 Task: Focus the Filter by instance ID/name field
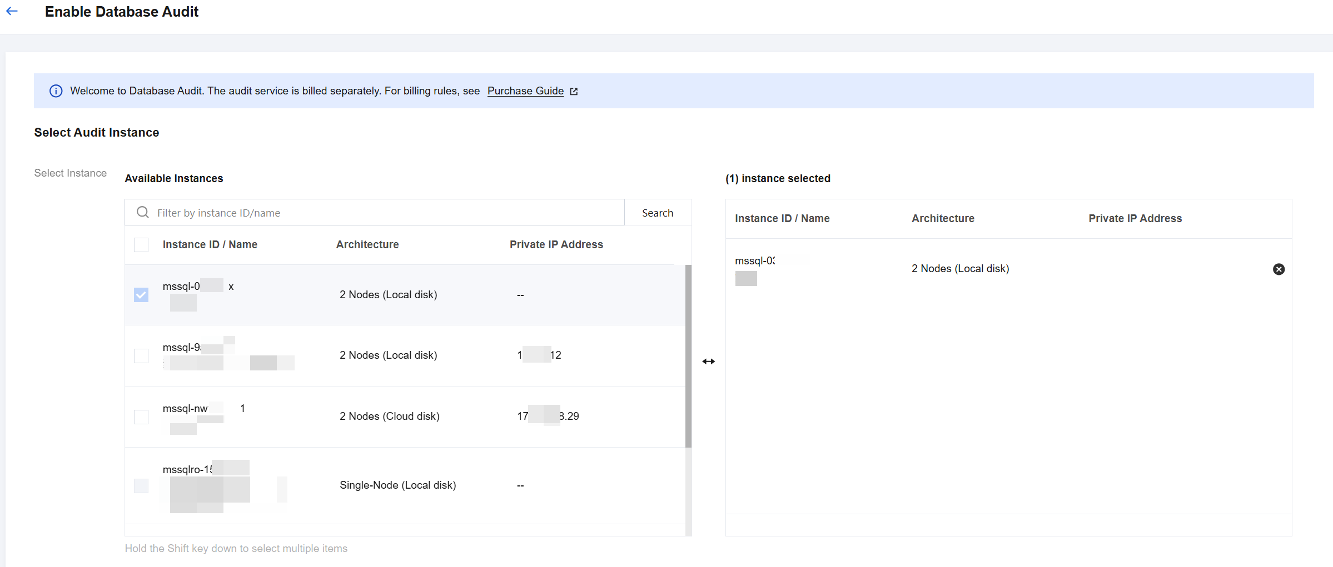384,213
